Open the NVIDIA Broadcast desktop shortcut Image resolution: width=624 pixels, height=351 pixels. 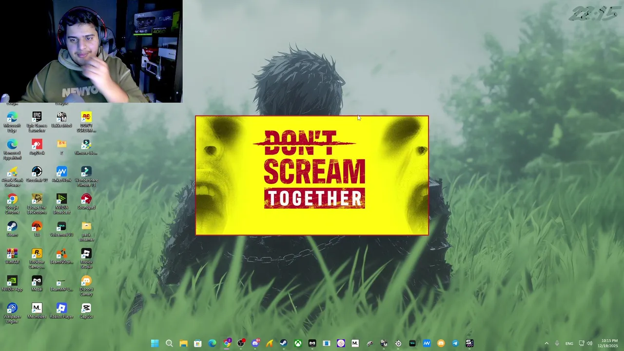click(x=61, y=204)
